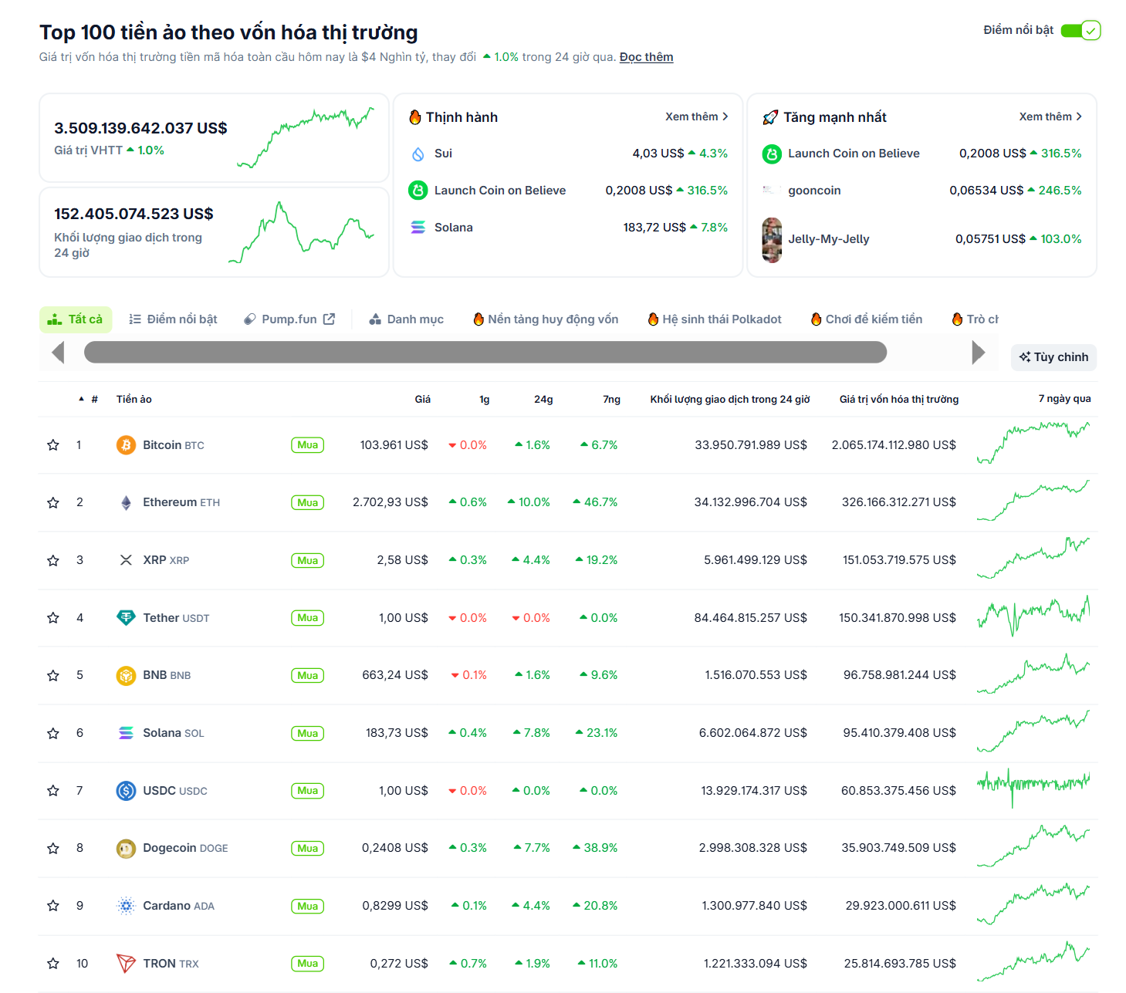
Task: Select the Tất cả tab
Action: click(76, 319)
